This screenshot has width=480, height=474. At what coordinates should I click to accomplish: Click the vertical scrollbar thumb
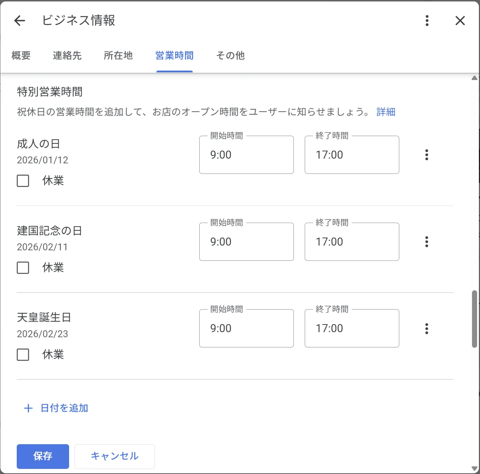pyautogui.click(x=474, y=319)
